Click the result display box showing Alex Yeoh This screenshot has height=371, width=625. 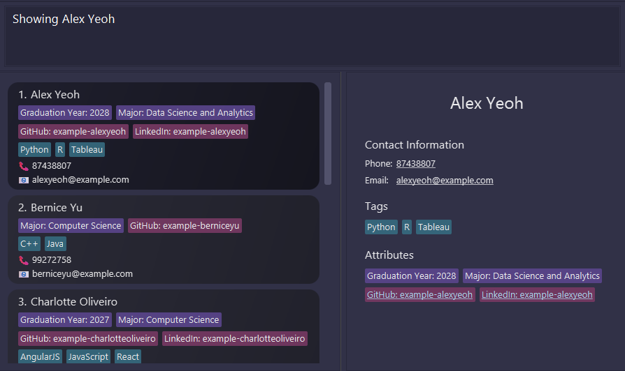point(312,36)
